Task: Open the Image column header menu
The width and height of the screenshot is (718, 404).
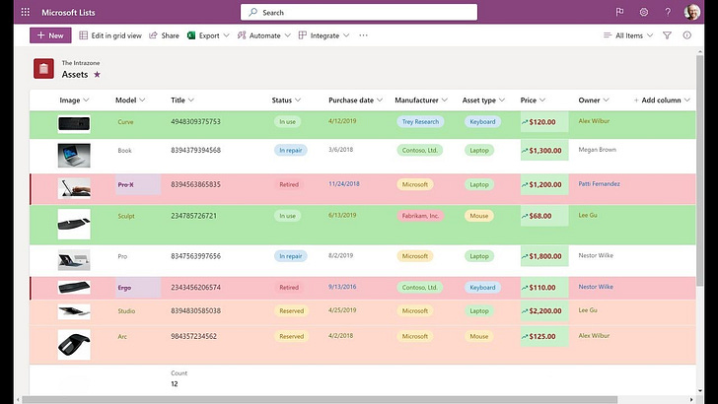Action: click(74, 100)
